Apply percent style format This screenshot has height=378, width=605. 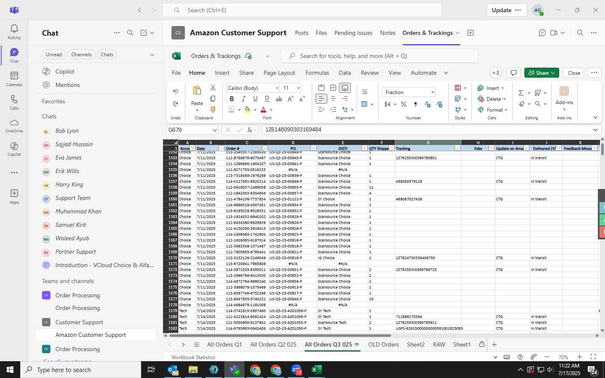click(x=404, y=104)
